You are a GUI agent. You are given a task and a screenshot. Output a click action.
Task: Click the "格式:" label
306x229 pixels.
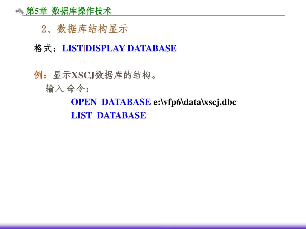(x=45, y=48)
